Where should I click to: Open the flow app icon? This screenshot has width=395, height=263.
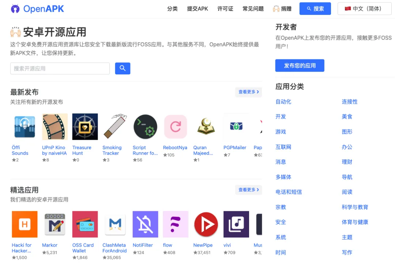(176, 224)
